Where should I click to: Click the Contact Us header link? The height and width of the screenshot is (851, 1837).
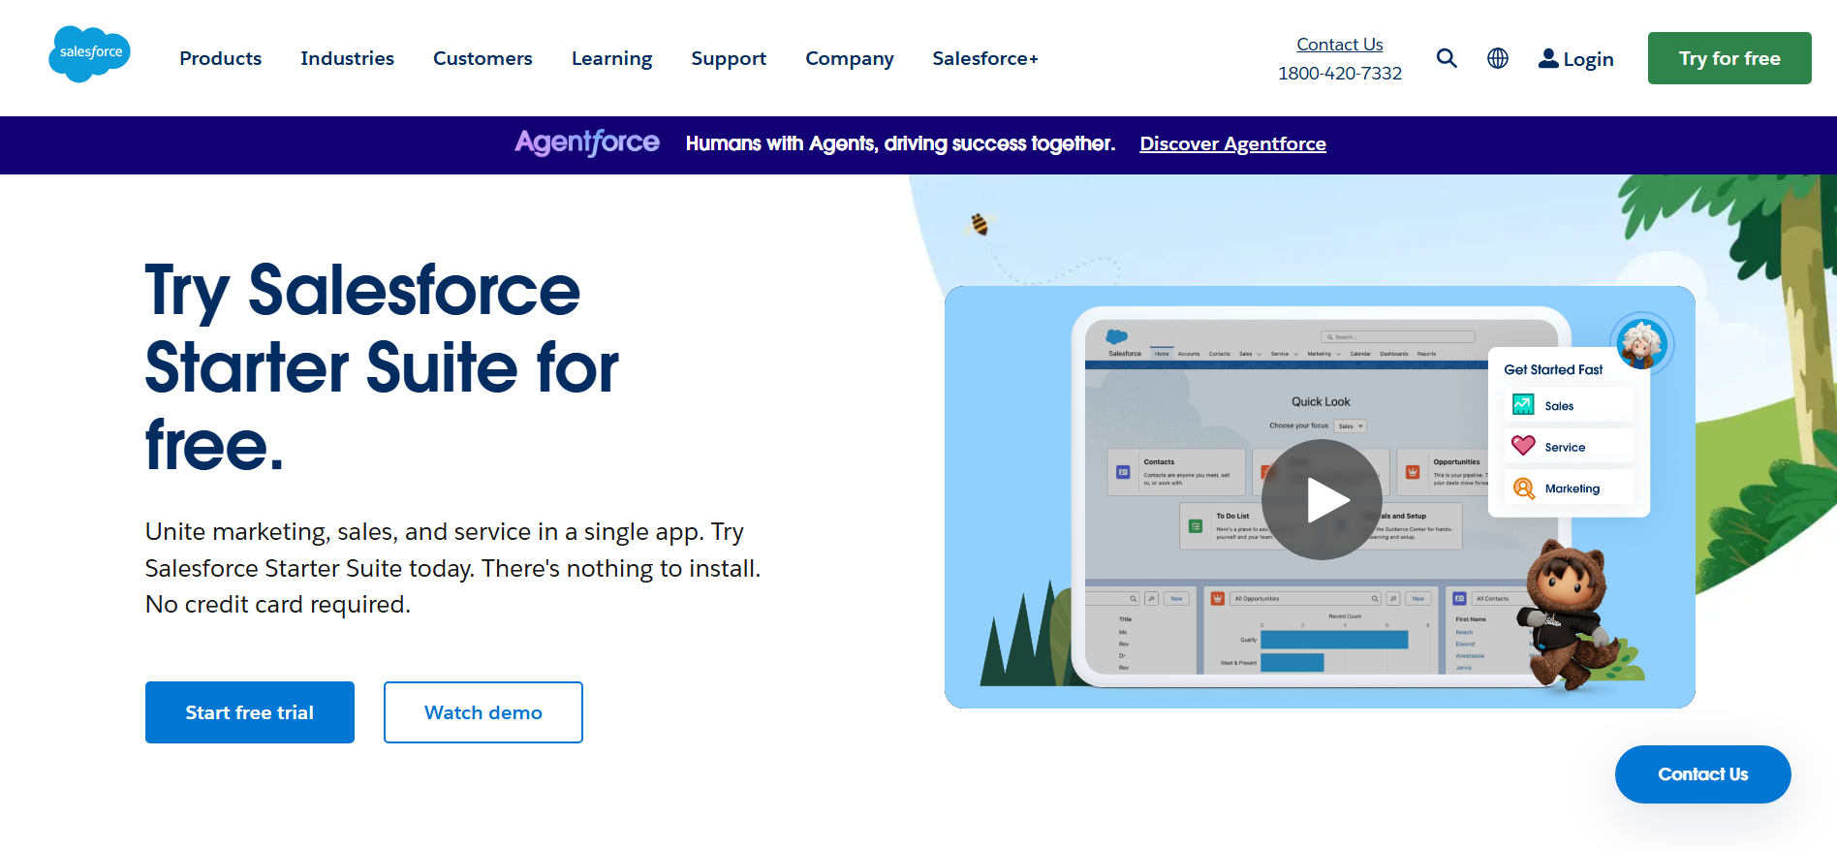[x=1340, y=45]
